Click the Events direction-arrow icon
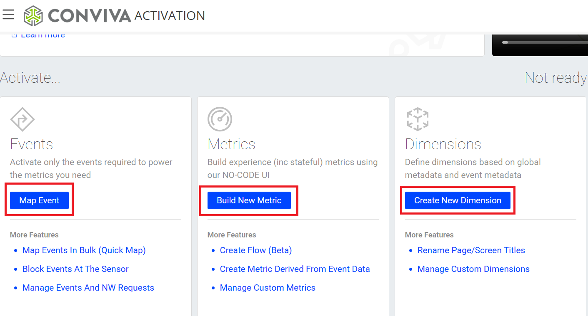 point(22,119)
